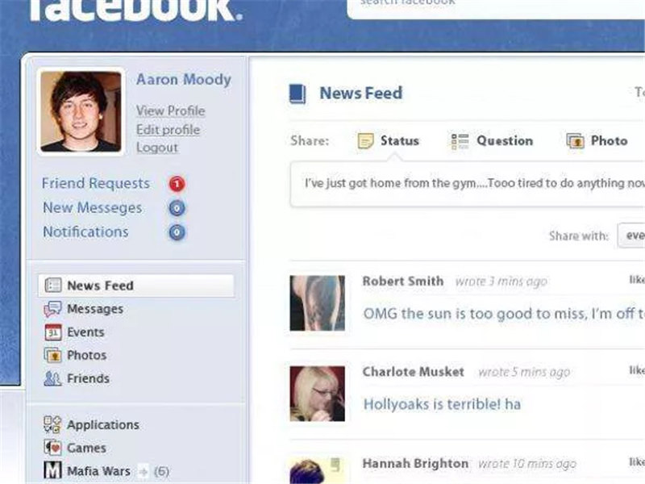Open the Friends sidebar icon

(x=52, y=378)
